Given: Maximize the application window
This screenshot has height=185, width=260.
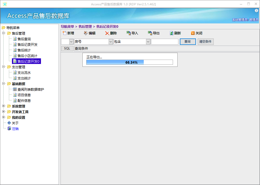Looking at the screenshot, I should 249,4.
